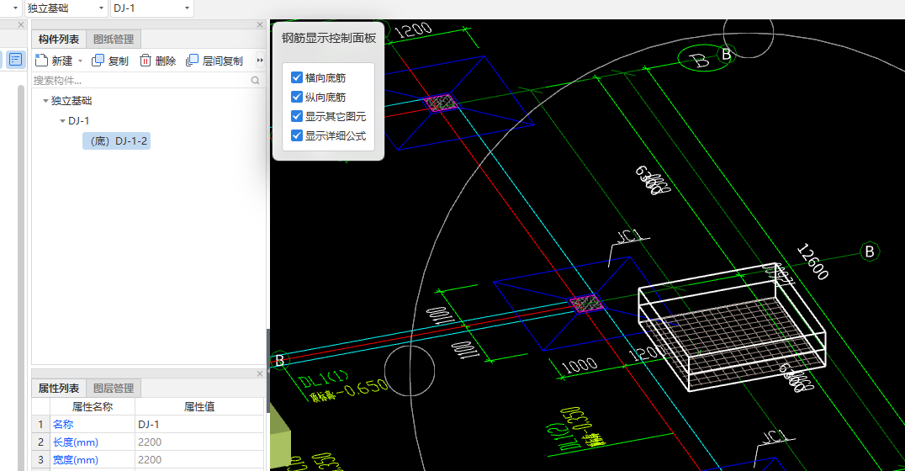The height and width of the screenshot is (471, 905).
Task: Click row number 1 in property table
Action: 40,424
